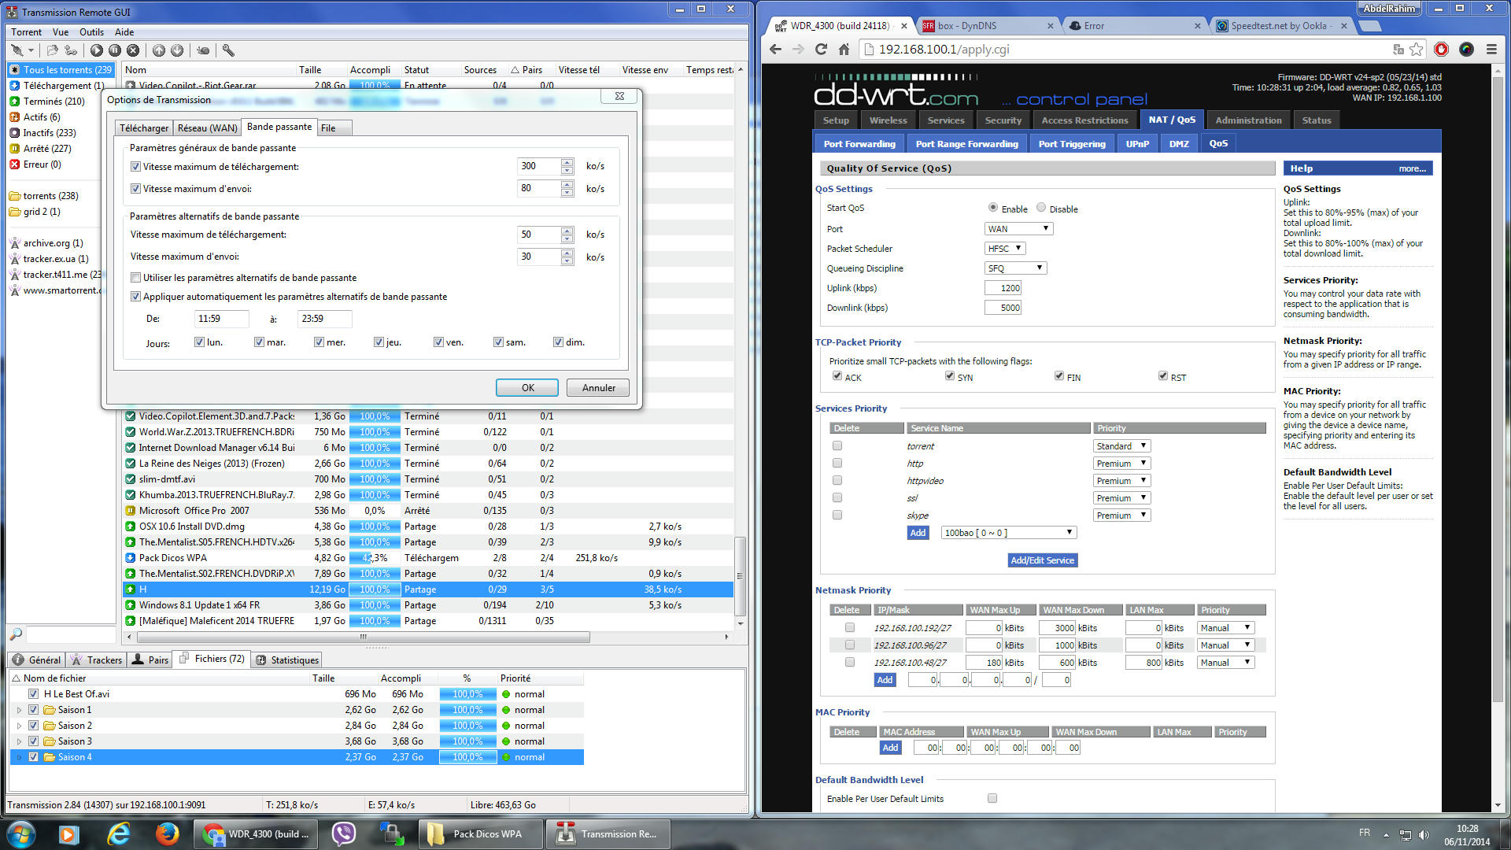Click the start torrent play icon
This screenshot has width=1511, height=850.
pos(97,50)
